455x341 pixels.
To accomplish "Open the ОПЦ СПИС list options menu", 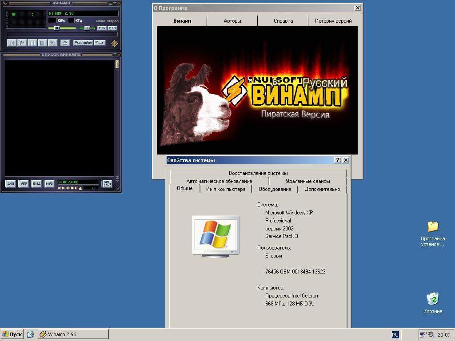I will [107, 183].
